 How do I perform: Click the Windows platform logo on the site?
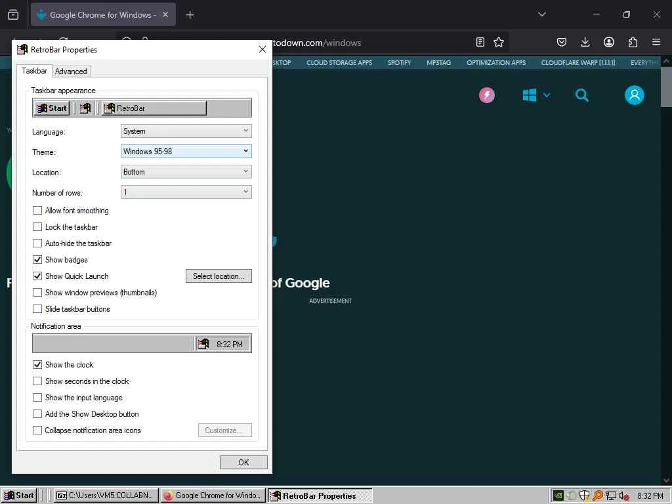click(530, 94)
